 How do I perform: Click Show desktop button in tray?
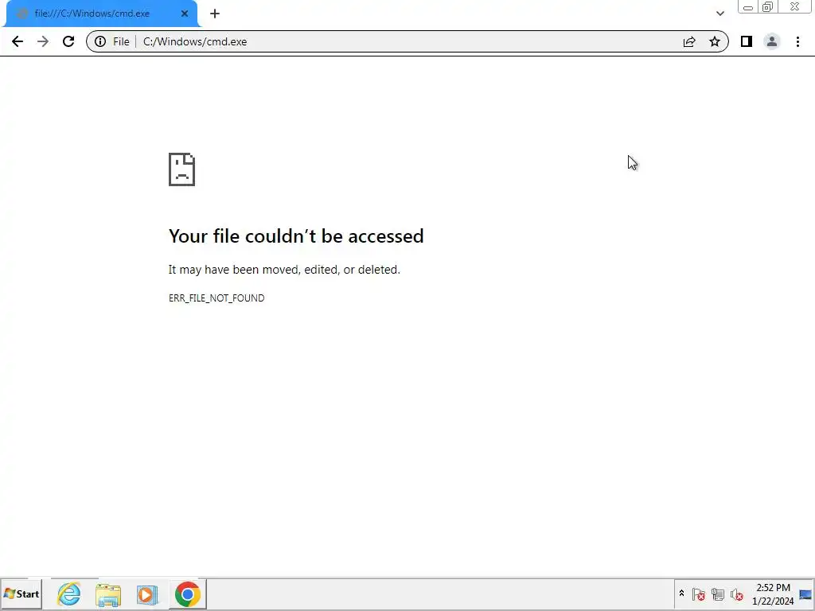(805, 594)
